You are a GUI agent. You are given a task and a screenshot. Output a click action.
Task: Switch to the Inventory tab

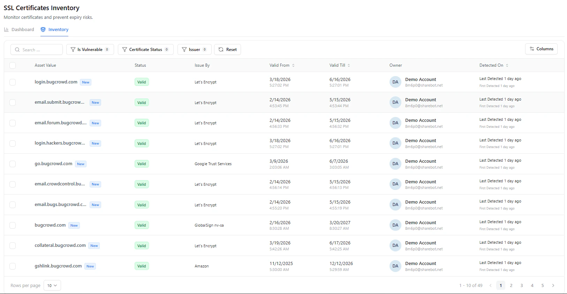54,30
